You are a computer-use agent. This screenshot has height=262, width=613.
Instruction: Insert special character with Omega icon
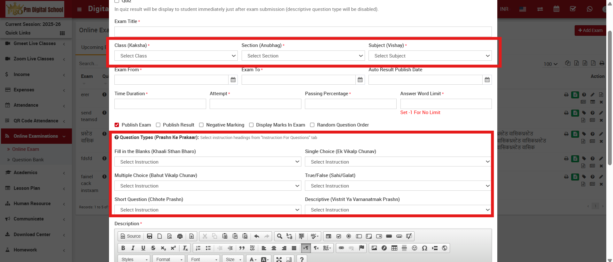coord(424,248)
